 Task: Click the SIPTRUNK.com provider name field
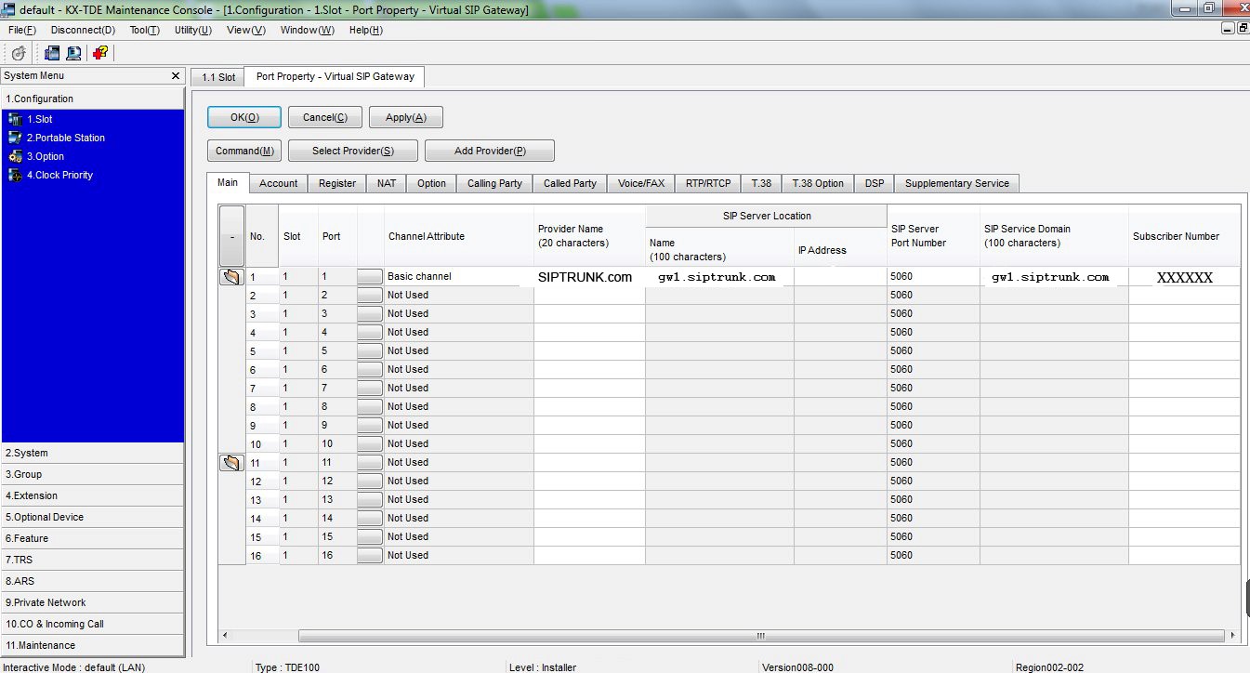point(589,277)
